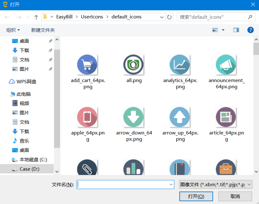The height and width of the screenshot is (204, 259).
Task: Show hidden breadcrumb path with double chevron
Action: click(52, 17)
